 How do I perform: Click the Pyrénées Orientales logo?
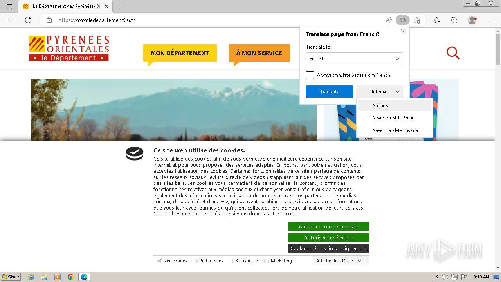(x=69, y=49)
